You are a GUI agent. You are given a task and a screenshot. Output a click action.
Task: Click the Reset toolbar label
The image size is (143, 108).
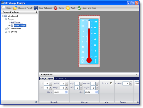click(9, 8)
